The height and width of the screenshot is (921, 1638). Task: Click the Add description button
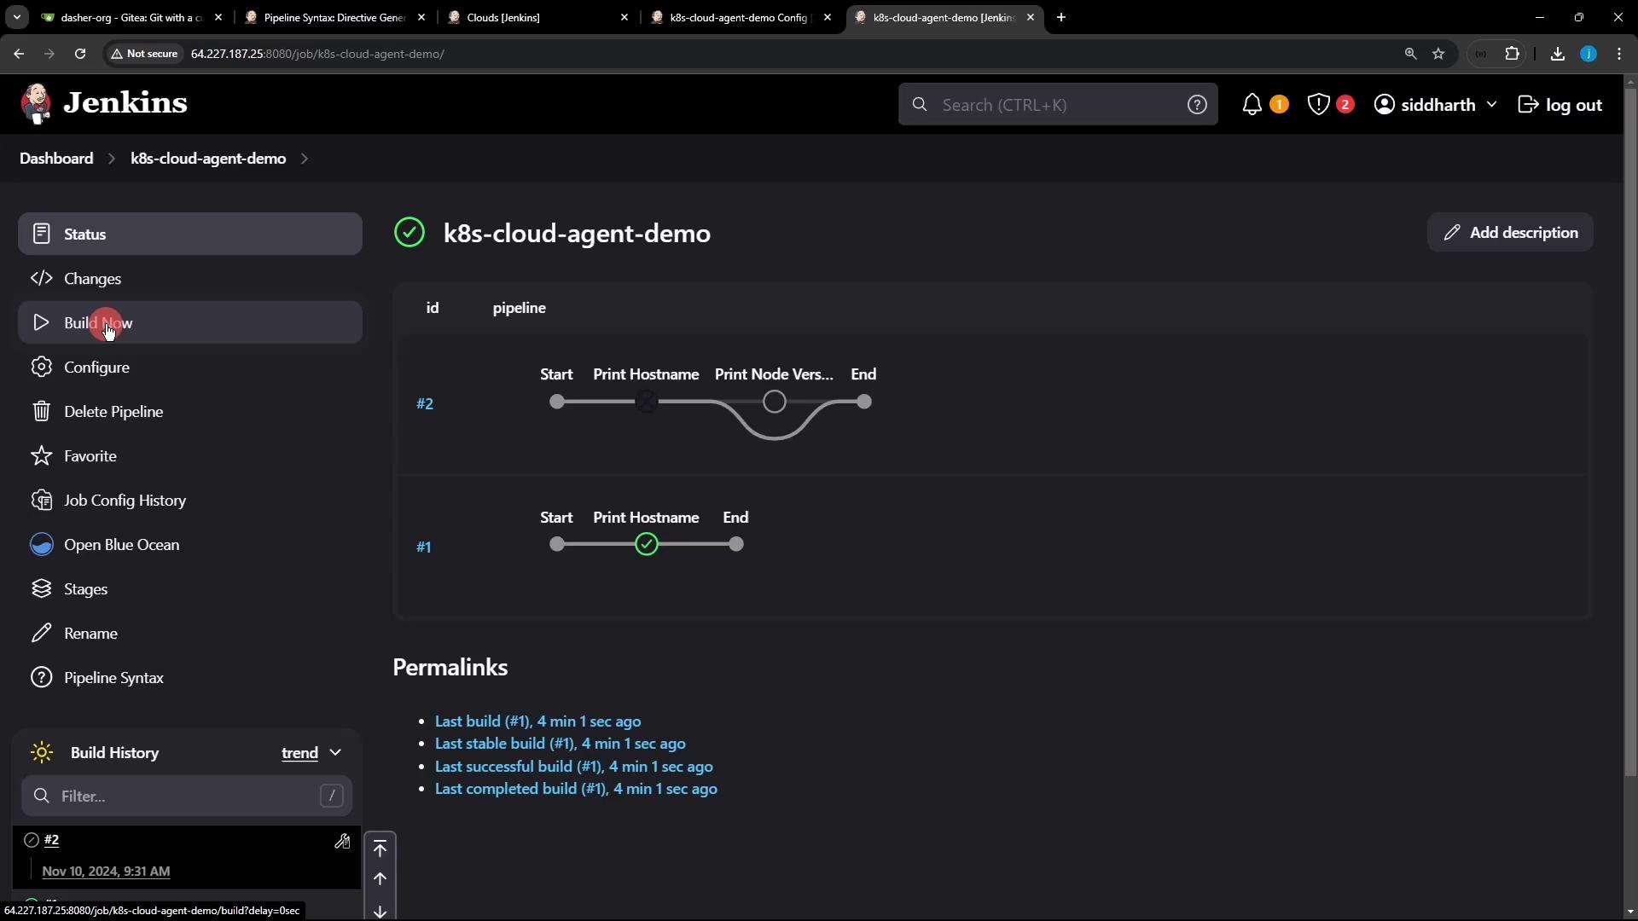click(x=1509, y=233)
